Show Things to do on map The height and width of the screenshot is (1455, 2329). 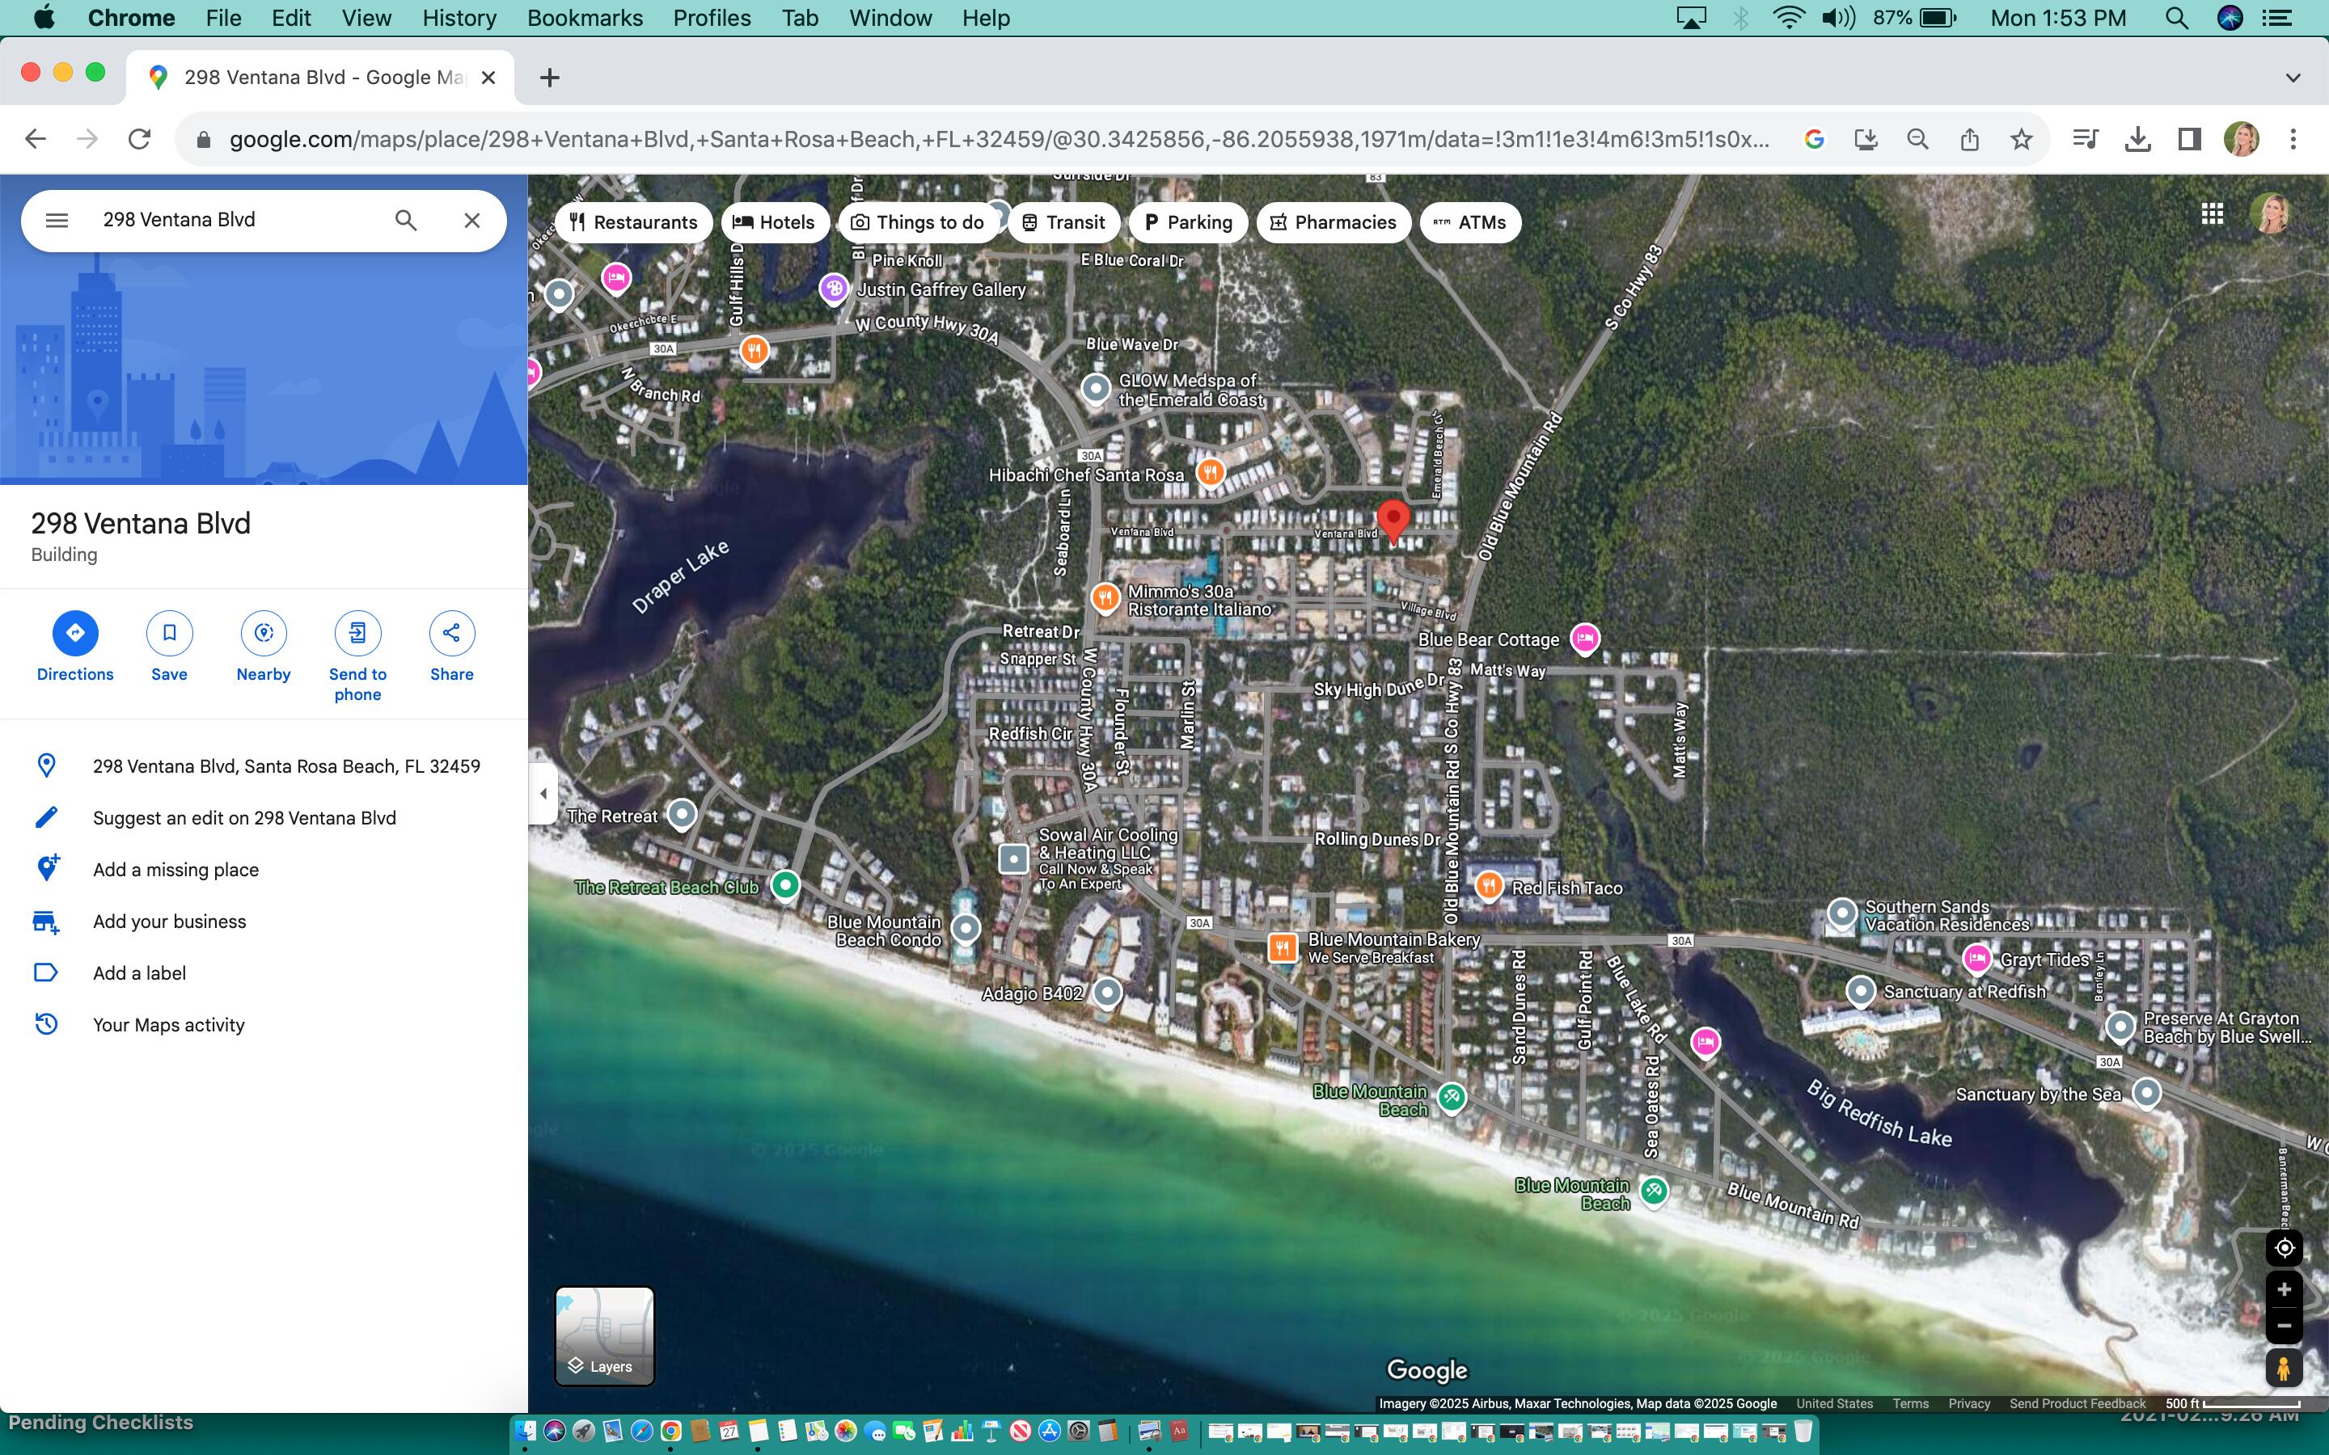918,222
